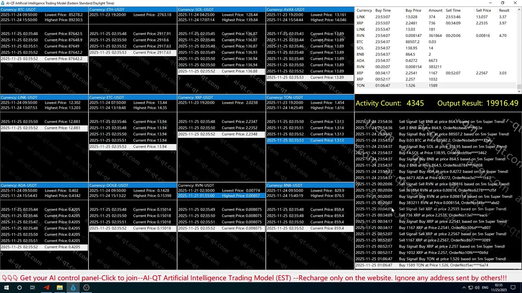522x293 pixels.
Task: Select the SOL Current Price 136.88 row
Action: tap(221, 71)
